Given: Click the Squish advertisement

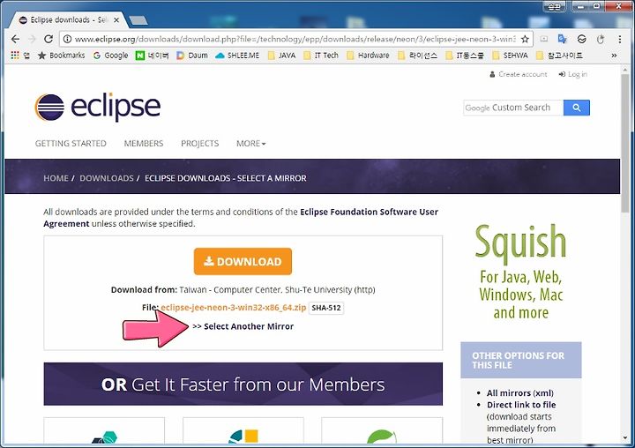Looking at the screenshot, I should (x=521, y=272).
